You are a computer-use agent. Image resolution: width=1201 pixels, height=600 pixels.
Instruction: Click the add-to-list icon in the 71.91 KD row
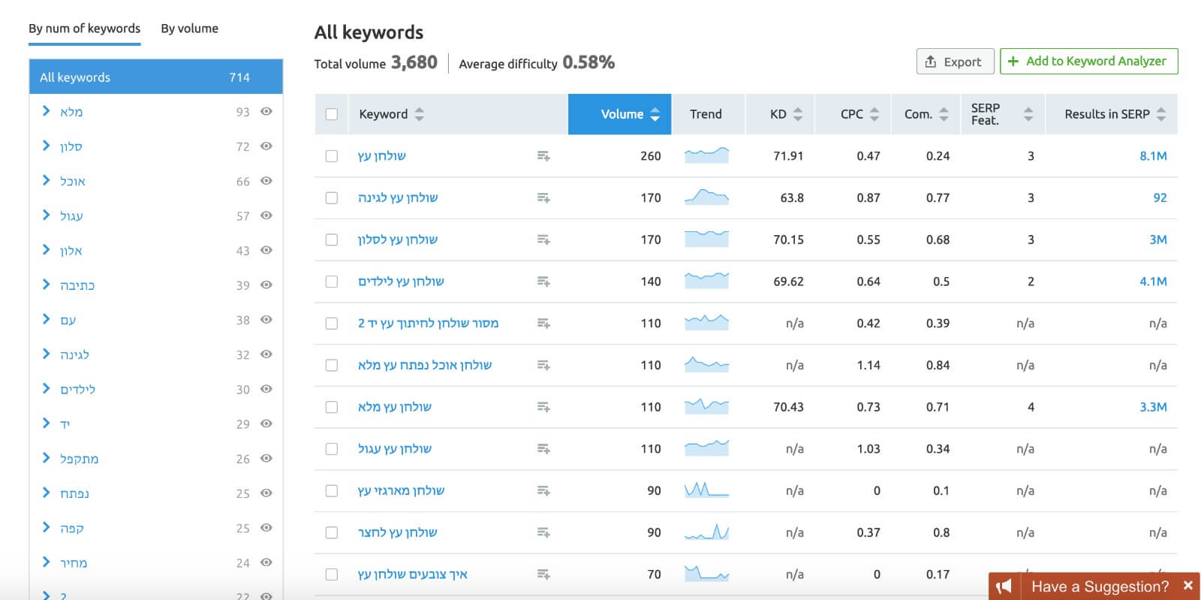(543, 156)
